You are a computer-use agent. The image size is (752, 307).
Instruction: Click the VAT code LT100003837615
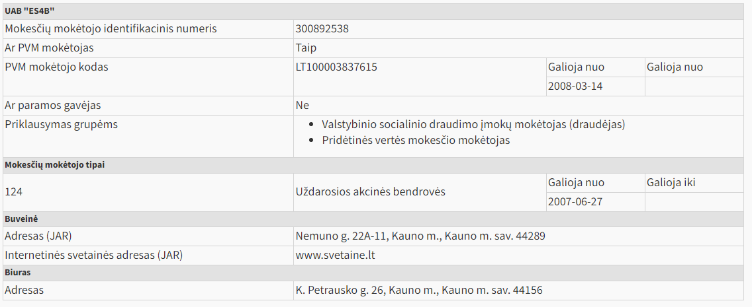point(337,67)
